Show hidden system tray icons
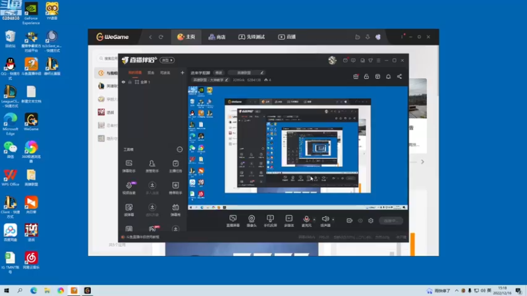This screenshot has height=296, width=527. 457,291
